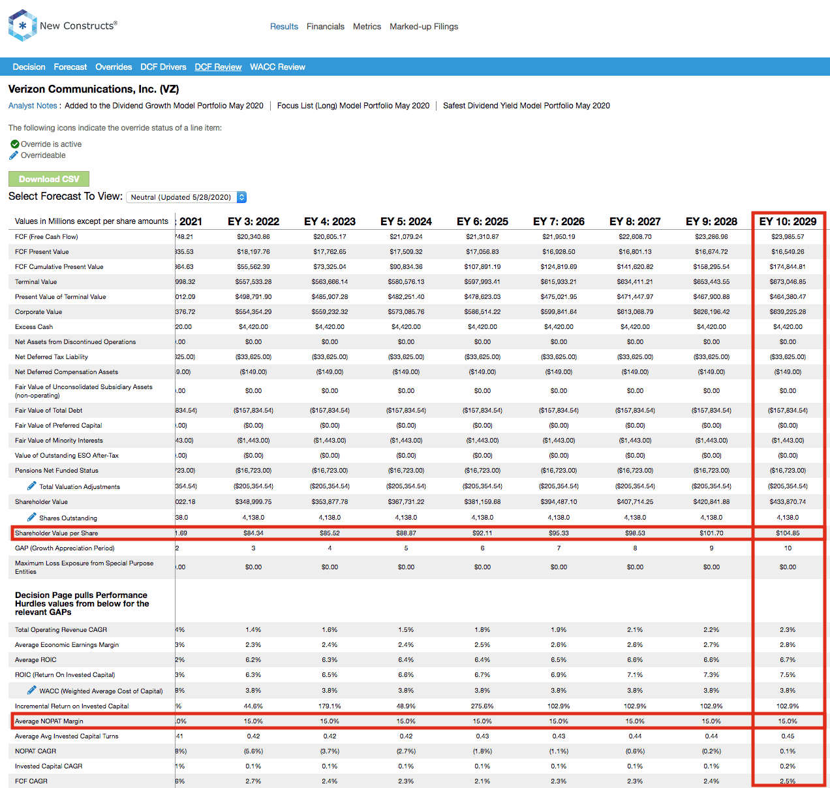Select the Incremental Return on Invested Capital label
Screen dimensions: 830x788
(72, 706)
